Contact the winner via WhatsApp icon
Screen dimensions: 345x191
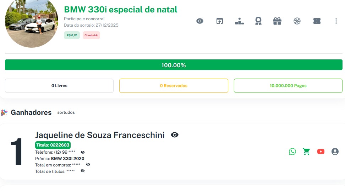pos(292,152)
